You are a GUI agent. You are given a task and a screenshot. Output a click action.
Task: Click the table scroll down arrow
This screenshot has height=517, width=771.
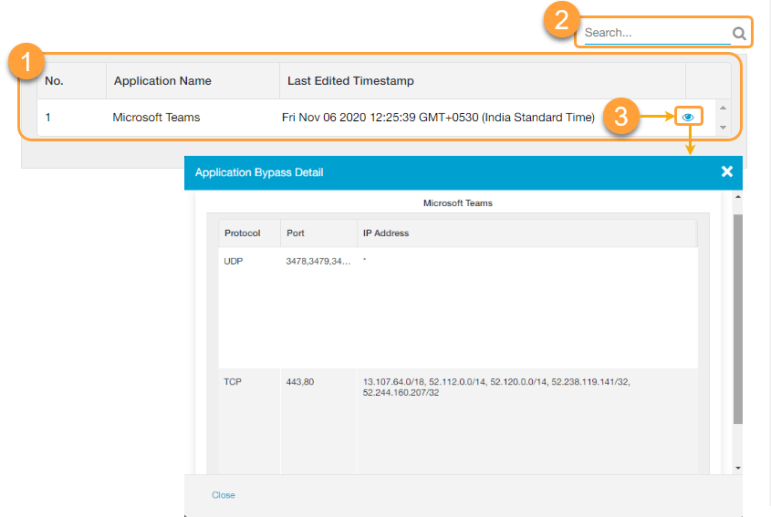[x=723, y=128]
